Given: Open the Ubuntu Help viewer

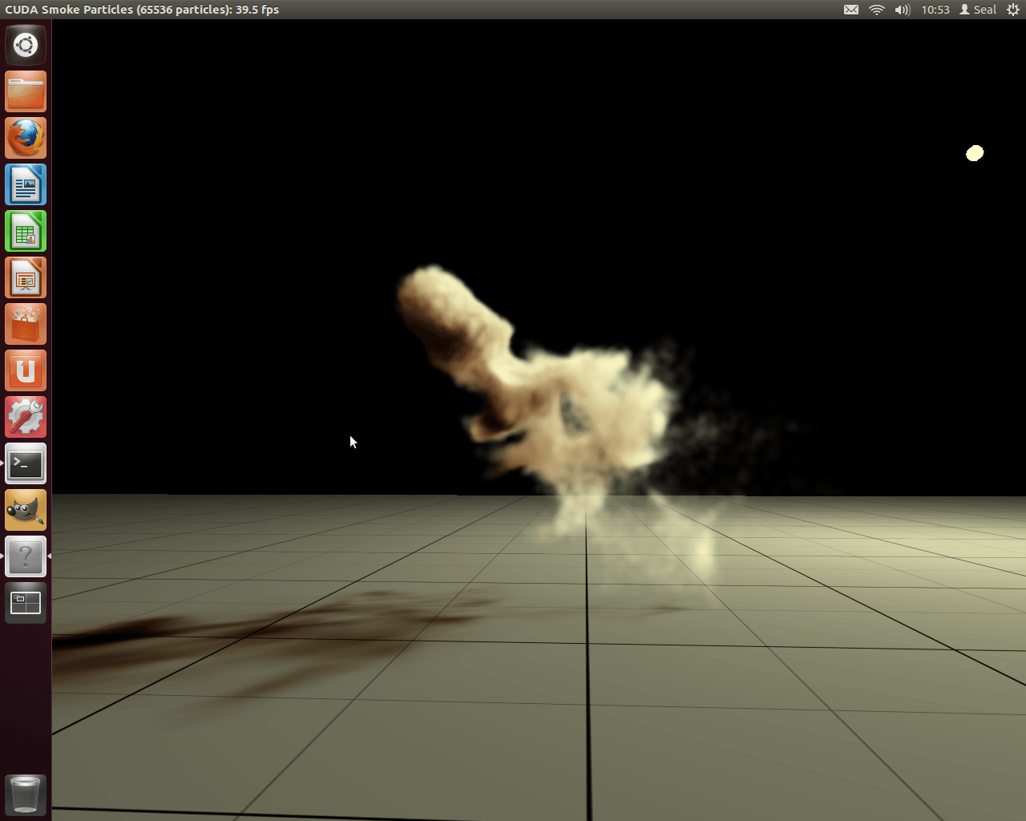Looking at the screenshot, I should pyautogui.click(x=25, y=556).
